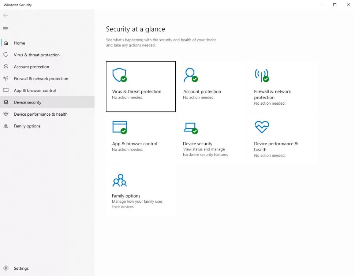This screenshot has width=355, height=276.
Task: Click the large antenna firewall icon
Action: [262, 75]
